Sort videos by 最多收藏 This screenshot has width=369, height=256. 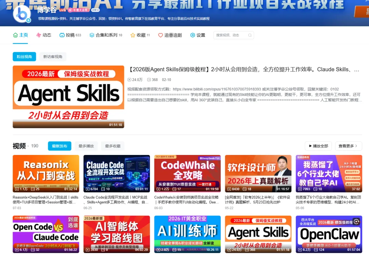113,146
